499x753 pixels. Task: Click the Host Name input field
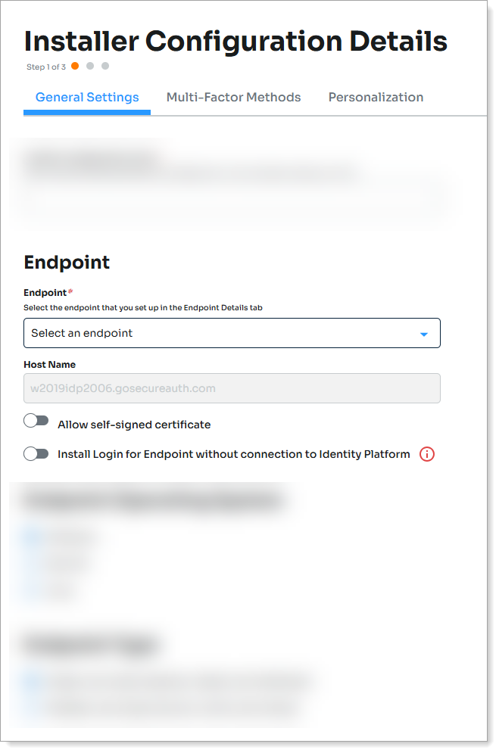tap(232, 388)
